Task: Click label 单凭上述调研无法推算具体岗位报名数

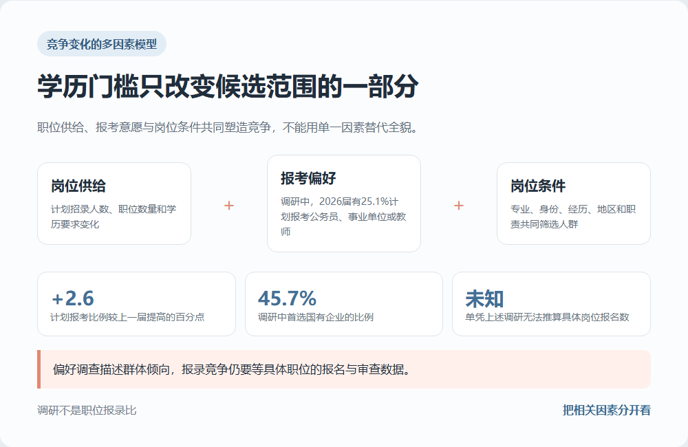Action: click(547, 317)
